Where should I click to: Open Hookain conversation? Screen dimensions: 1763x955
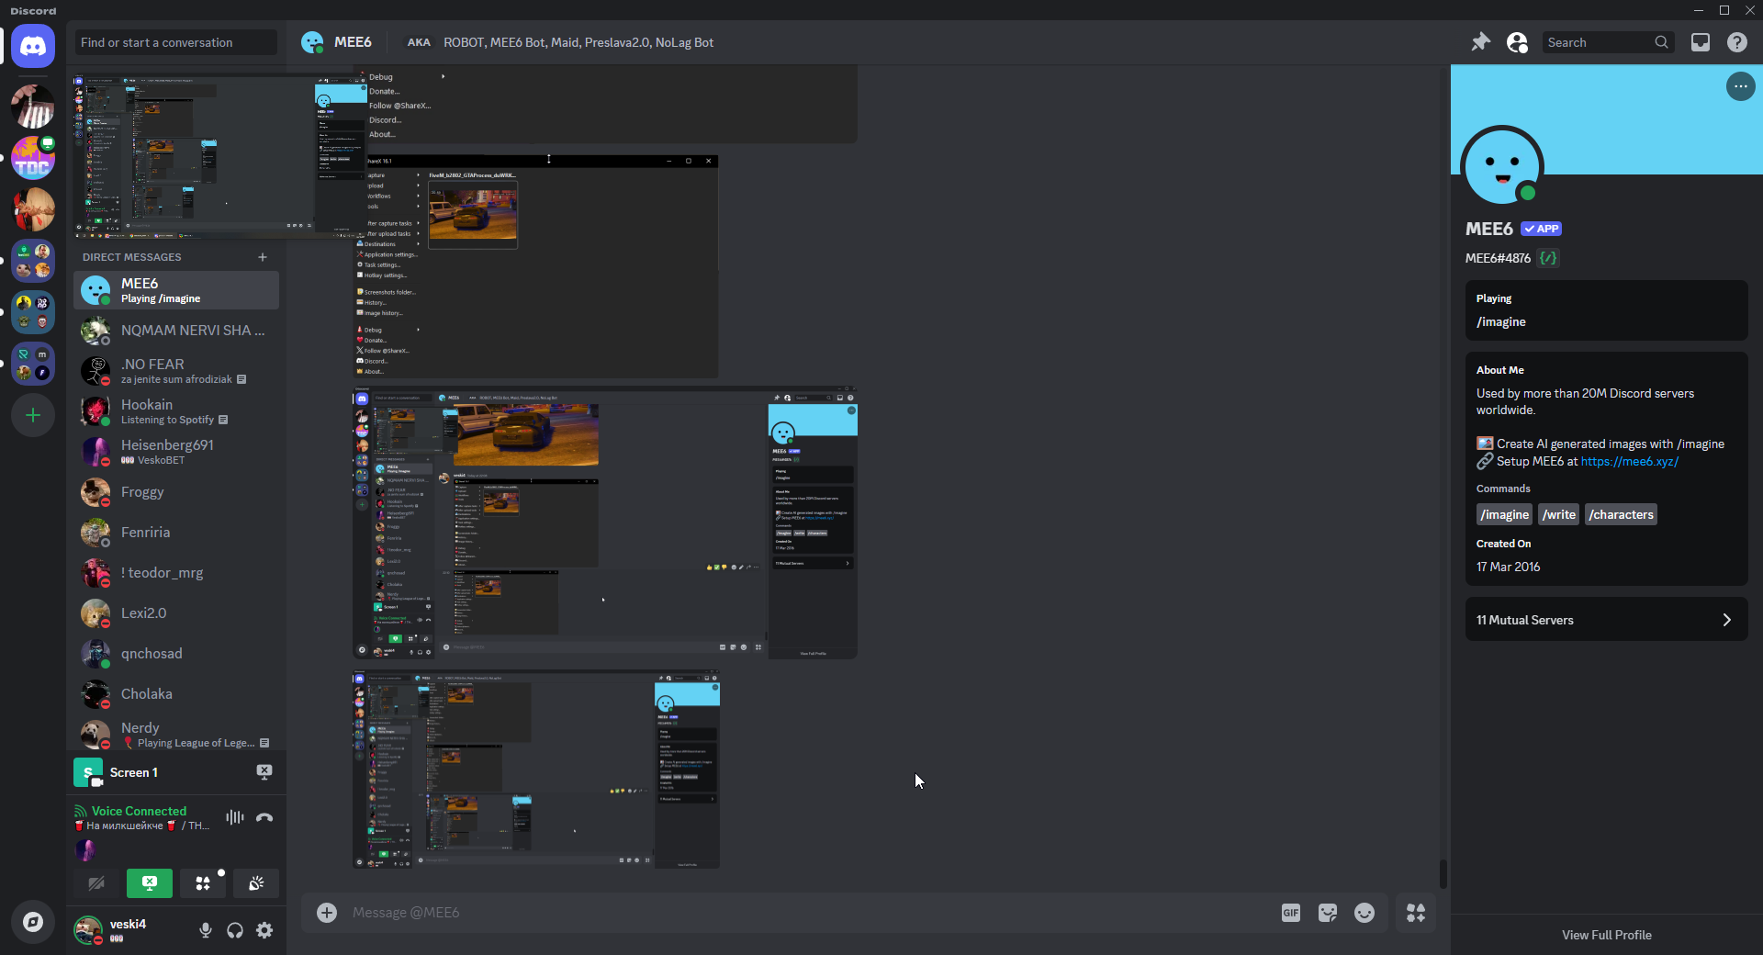(176, 411)
